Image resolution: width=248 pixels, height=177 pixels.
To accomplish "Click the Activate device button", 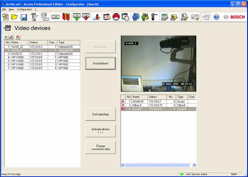I will pyautogui.click(x=101, y=131).
